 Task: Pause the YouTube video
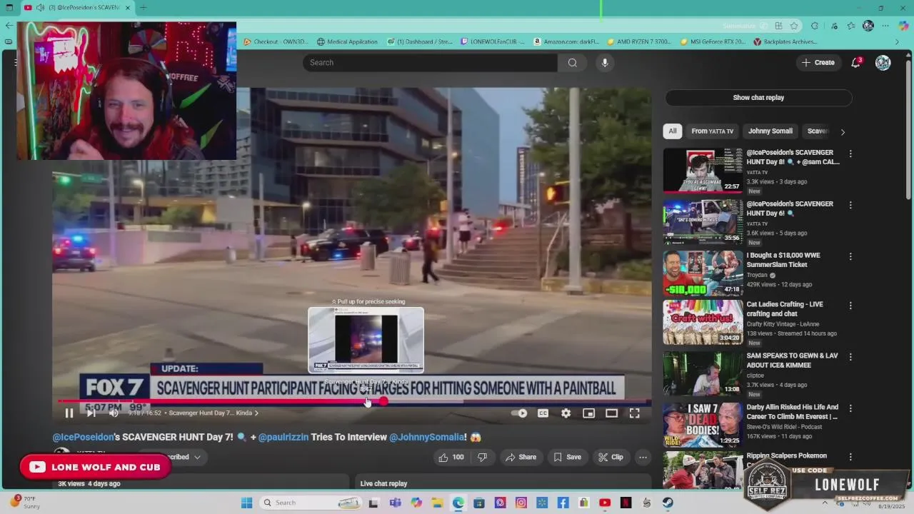[x=69, y=413]
